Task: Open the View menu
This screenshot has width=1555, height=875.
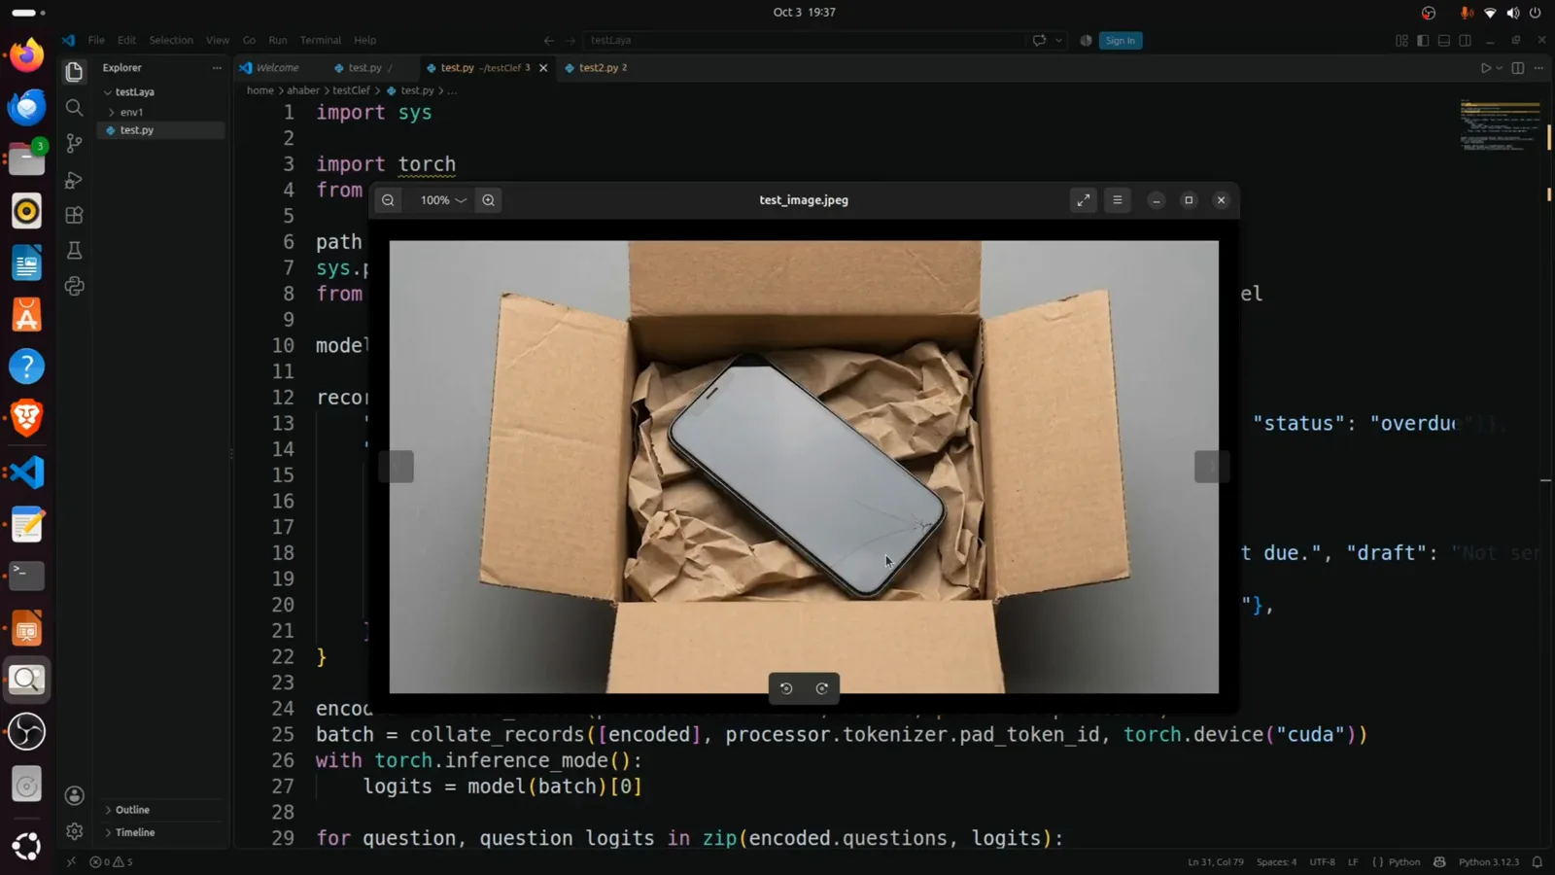Action: click(x=218, y=41)
